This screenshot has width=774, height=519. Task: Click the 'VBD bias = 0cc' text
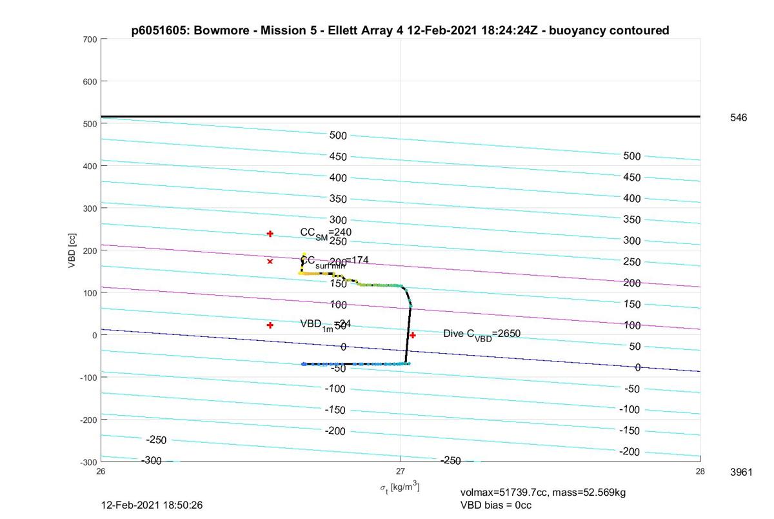pos(495,505)
